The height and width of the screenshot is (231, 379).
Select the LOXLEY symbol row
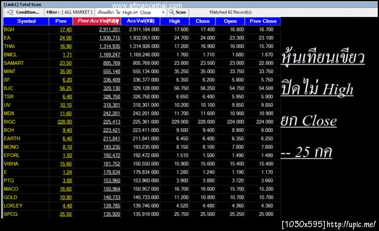point(142,206)
